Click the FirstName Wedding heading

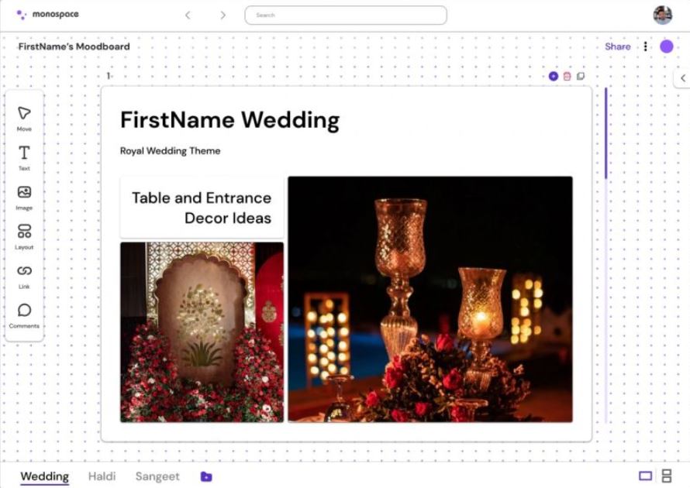pos(229,120)
